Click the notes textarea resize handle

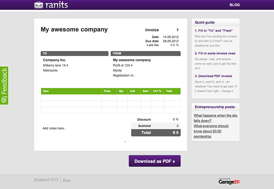pyautogui.click(x=125, y=142)
